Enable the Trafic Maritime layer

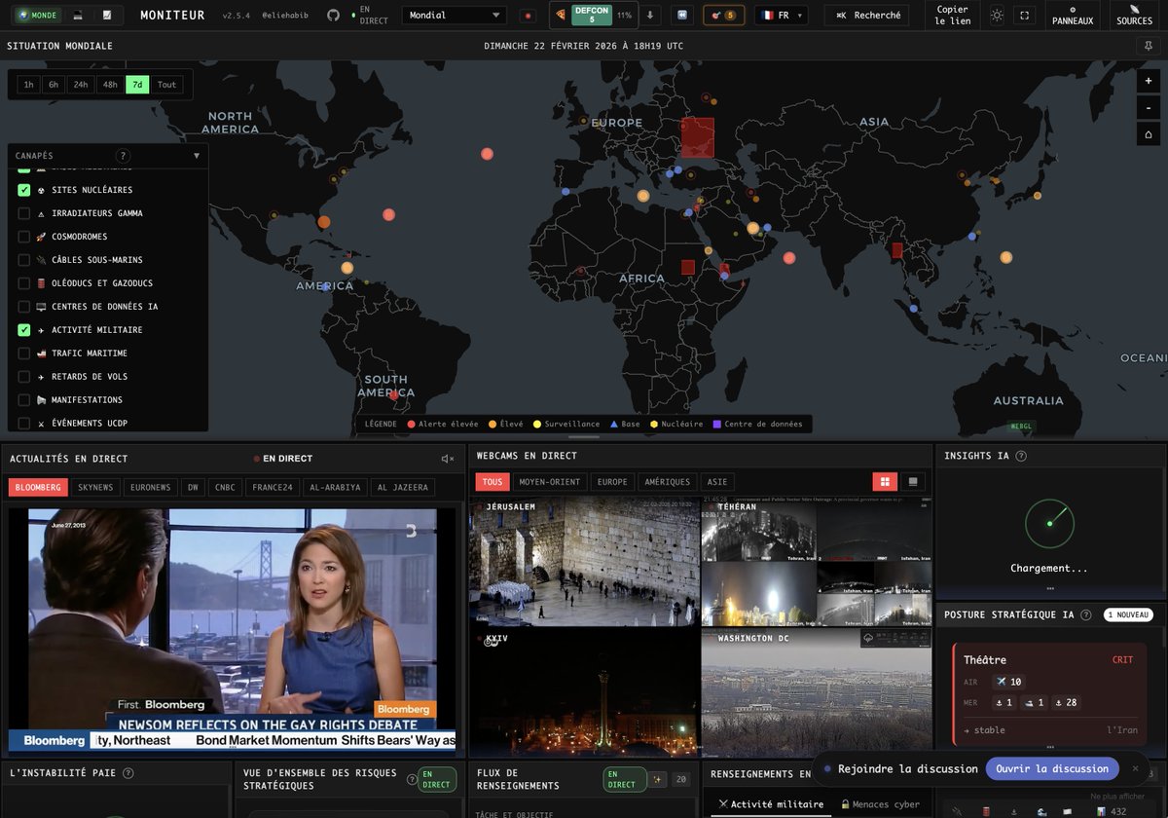click(23, 353)
